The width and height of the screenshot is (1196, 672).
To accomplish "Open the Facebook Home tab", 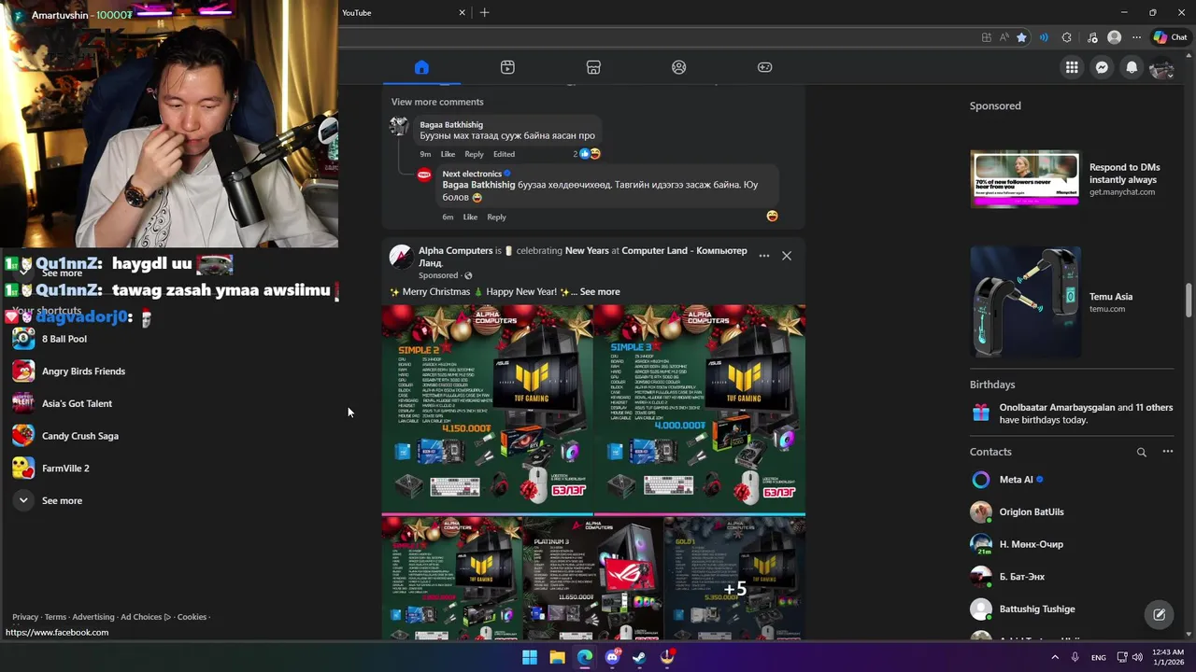I will (421, 67).
